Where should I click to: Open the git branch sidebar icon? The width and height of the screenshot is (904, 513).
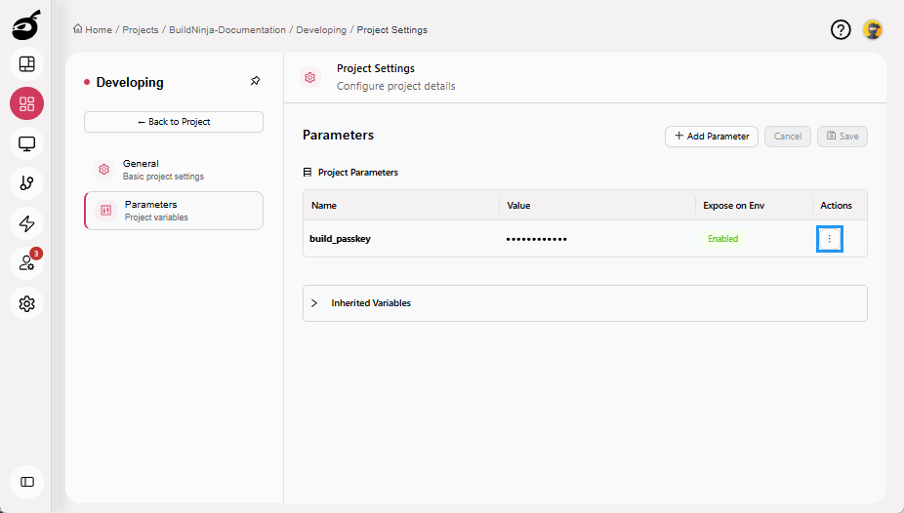pyautogui.click(x=27, y=183)
